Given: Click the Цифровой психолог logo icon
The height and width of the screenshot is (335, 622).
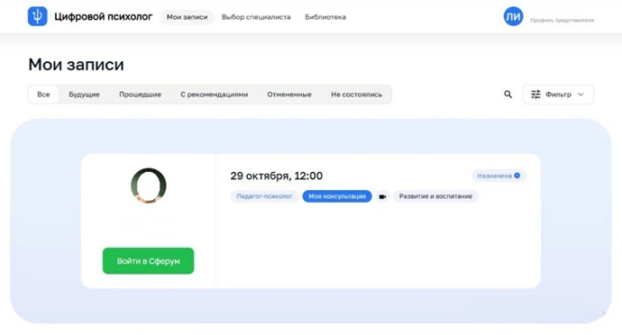Looking at the screenshot, I should (x=37, y=16).
